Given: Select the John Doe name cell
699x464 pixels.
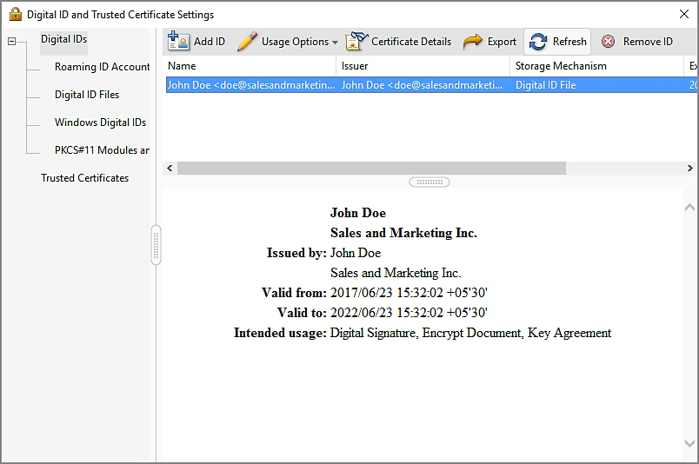Looking at the screenshot, I should pyautogui.click(x=251, y=84).
